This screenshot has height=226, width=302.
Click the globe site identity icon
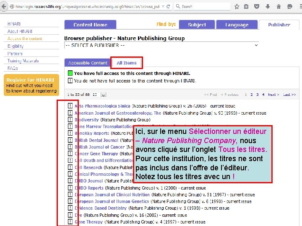[12, 7]
